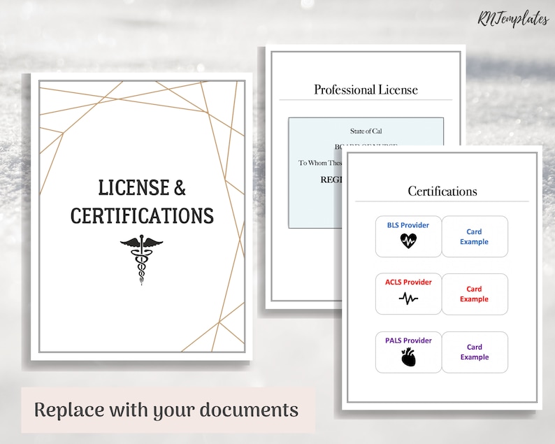Select the red Card Example box

pyautogui.click(x=475, y=294)
